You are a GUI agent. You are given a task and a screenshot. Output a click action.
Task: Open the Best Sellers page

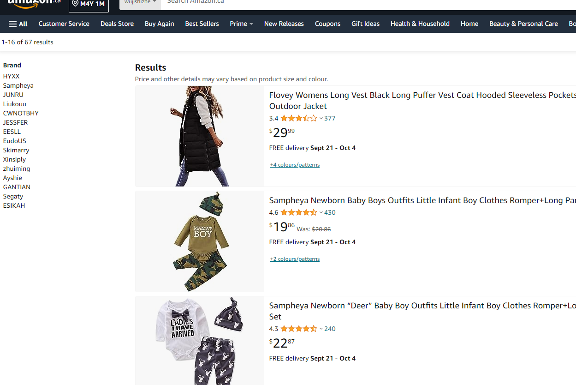(202, 24)
